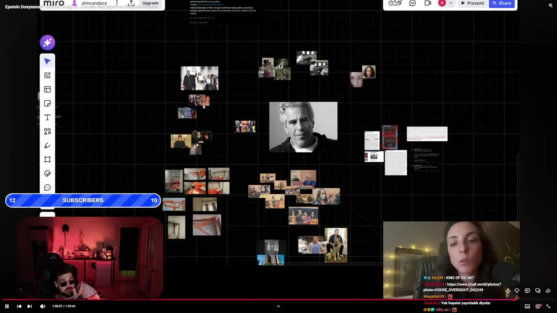This screenshot has width=557, height=313.
Task: Open video settings gear
Action: coord(538,306)
